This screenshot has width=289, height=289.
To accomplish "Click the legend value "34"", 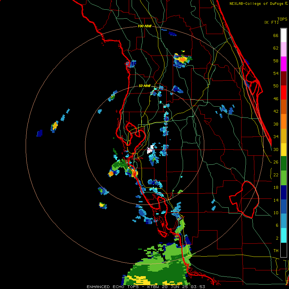I will tap(276, 136).
